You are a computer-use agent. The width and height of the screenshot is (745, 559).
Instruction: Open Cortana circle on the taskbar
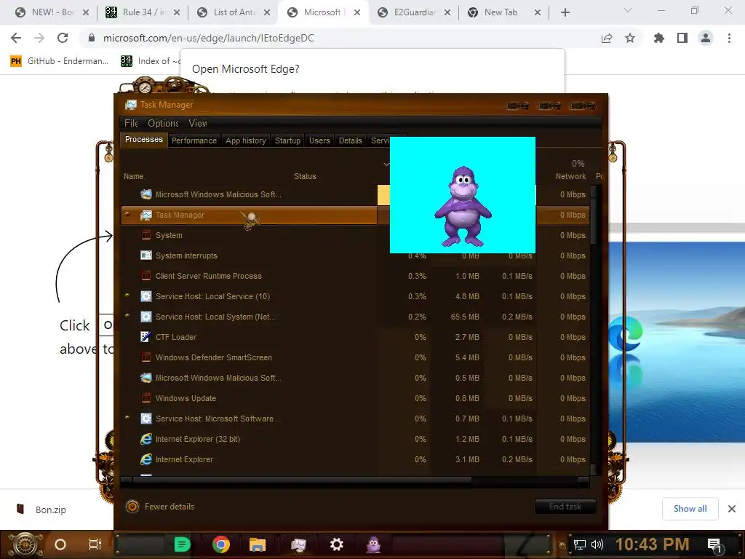point(60,544)
